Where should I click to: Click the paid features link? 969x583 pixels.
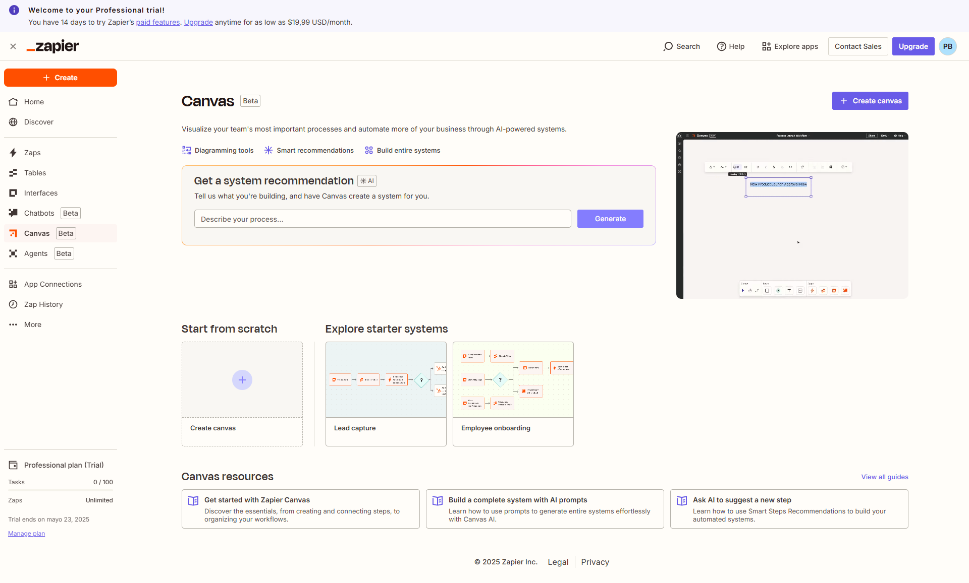pos(158,22)
